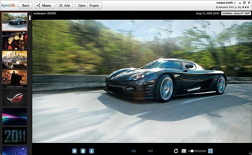Click the Back button

pos(24,6)
